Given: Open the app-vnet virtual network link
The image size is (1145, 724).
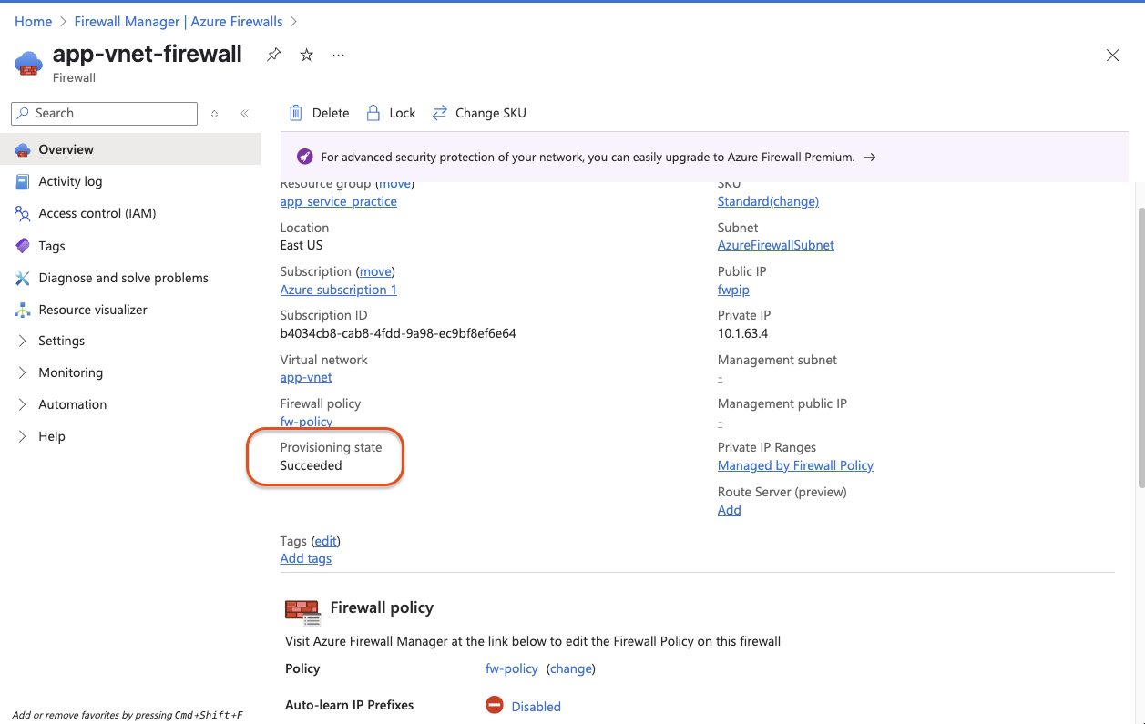Looking at the screenshot, I should pos(306,377).
